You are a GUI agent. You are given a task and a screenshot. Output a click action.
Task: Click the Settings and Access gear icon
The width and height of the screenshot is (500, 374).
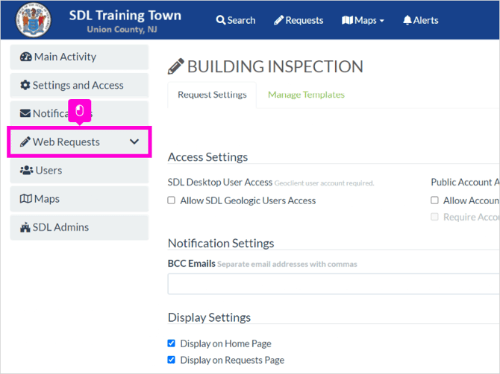25,85
